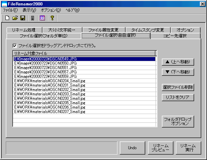This screenshot has width=207, height=160.
Task: Select the DSCN0204_Small.jpg row
Action: 84,81
